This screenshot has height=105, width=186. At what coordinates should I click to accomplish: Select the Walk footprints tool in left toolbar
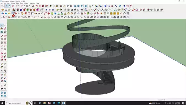(2, 89)
